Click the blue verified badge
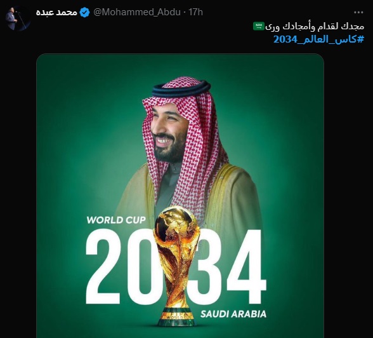The image size is (373, 338). (x=84, y=12)
